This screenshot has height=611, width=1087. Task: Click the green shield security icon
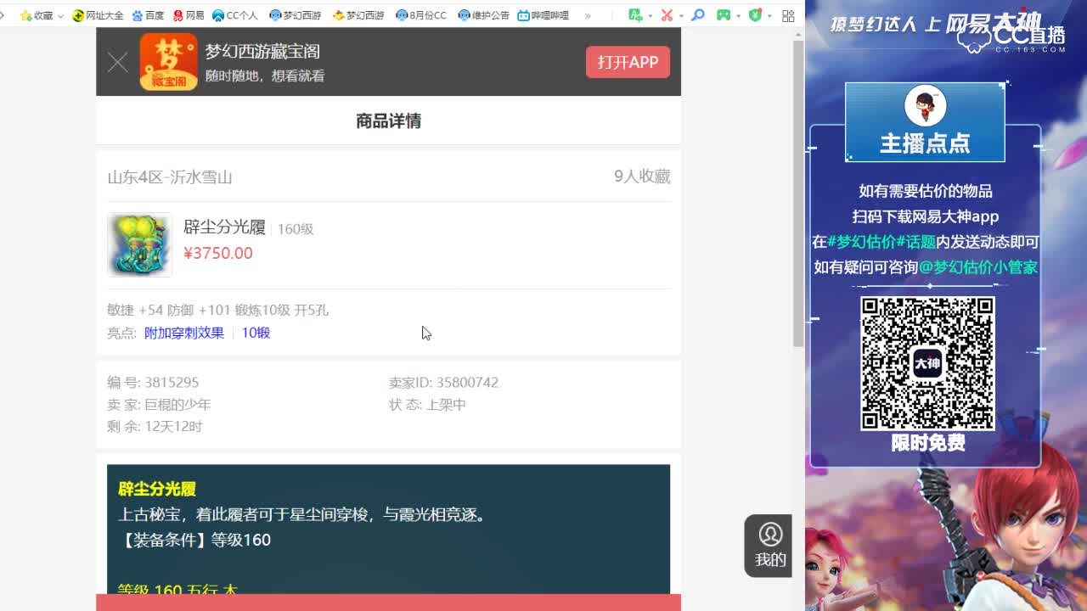point(755,15)
